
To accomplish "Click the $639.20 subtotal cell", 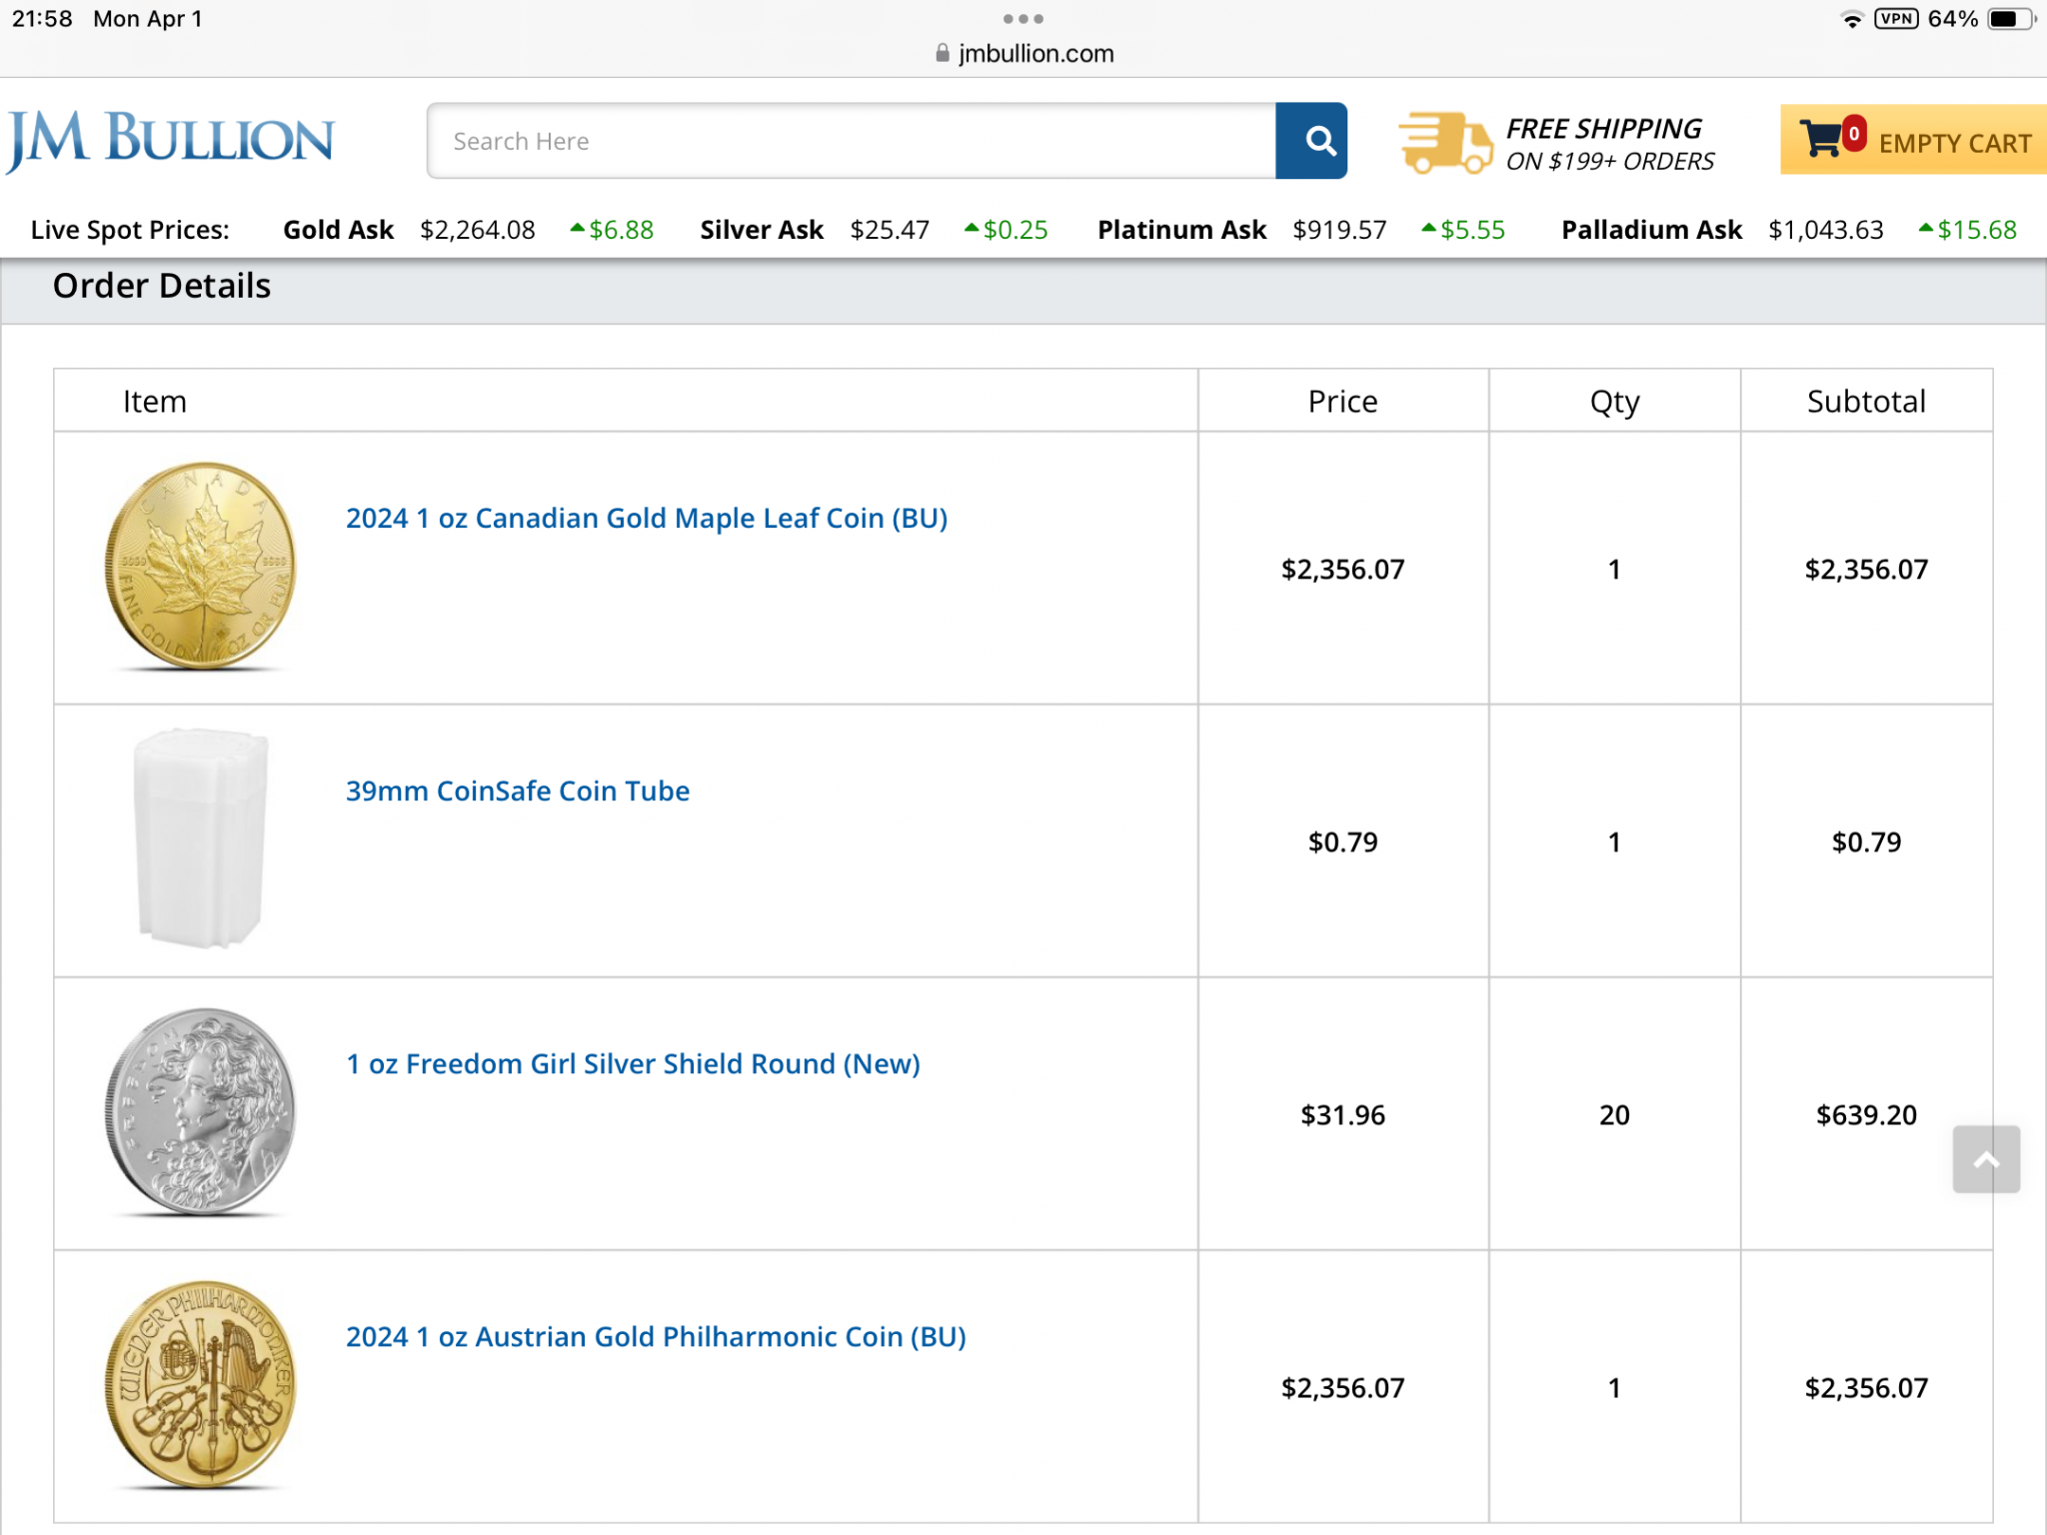I will point(1866,1114).
